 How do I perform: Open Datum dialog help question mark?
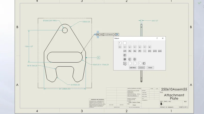pos(157,38)
